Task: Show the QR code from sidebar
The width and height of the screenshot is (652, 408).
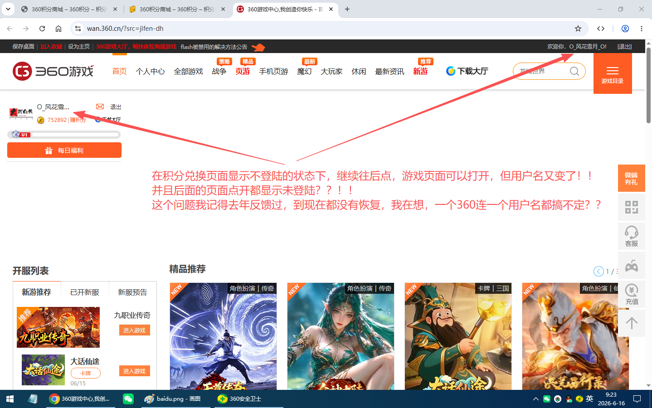Action: (631, 207)
